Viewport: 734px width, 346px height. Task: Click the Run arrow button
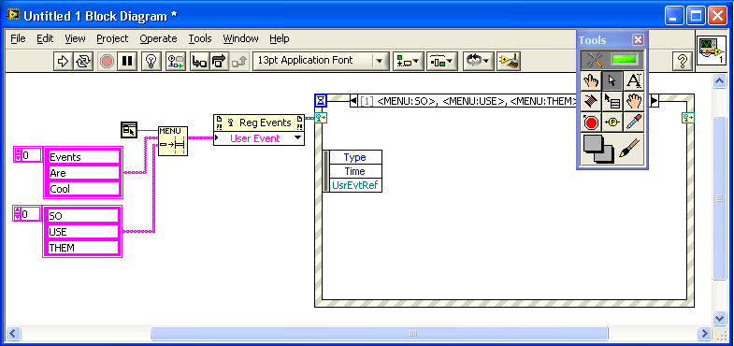point(64,61)
